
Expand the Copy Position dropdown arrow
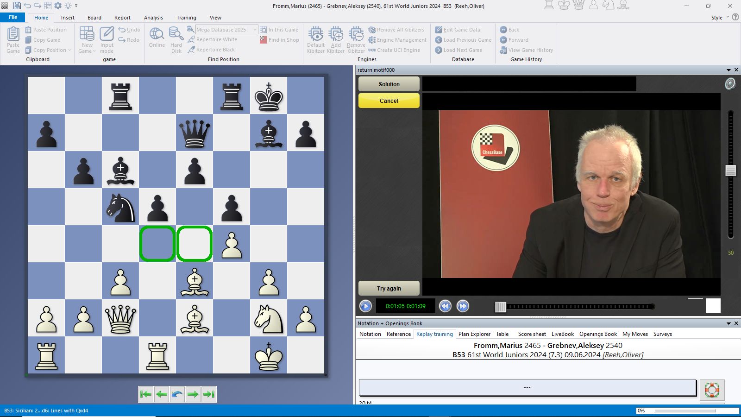tap(70, 50)
